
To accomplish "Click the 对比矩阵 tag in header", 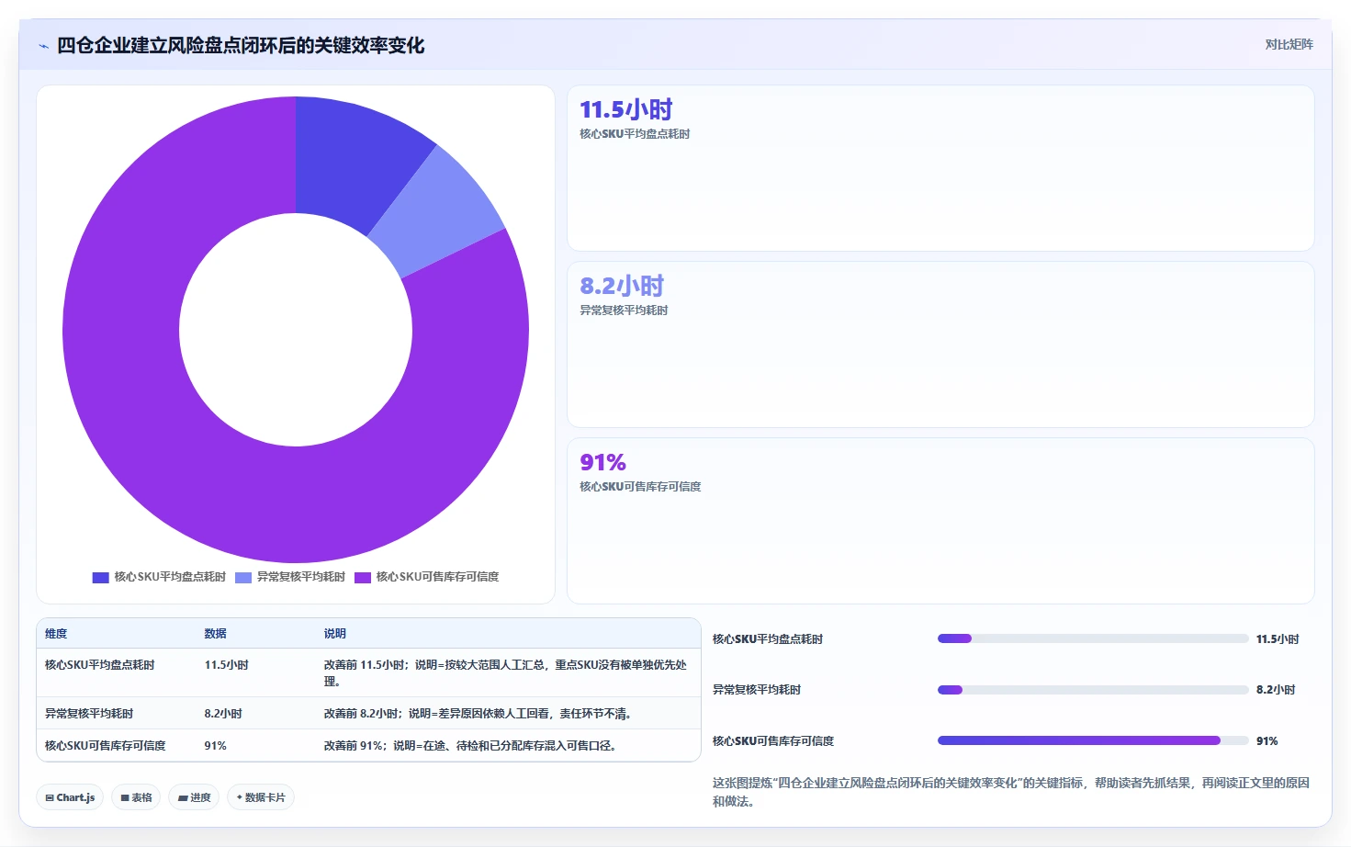I will 1289,44.
